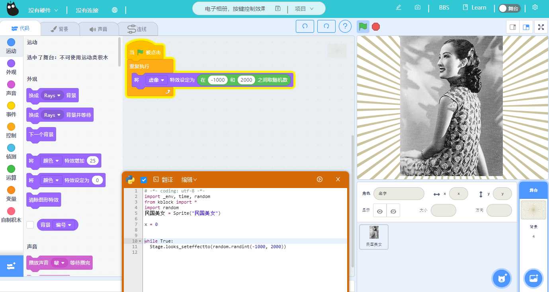Click the redo arrow button

(x=326, y=26)
